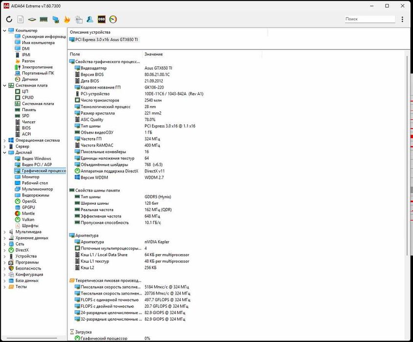Image resolution: width=413 pixels, height=342 pixels.
Task: Click the Refresh toolbar icon
Action: tap(9, 19)
